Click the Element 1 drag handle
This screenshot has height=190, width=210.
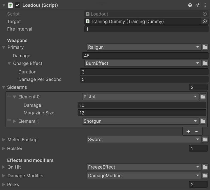pyautogui.click(x=9, y=120)
